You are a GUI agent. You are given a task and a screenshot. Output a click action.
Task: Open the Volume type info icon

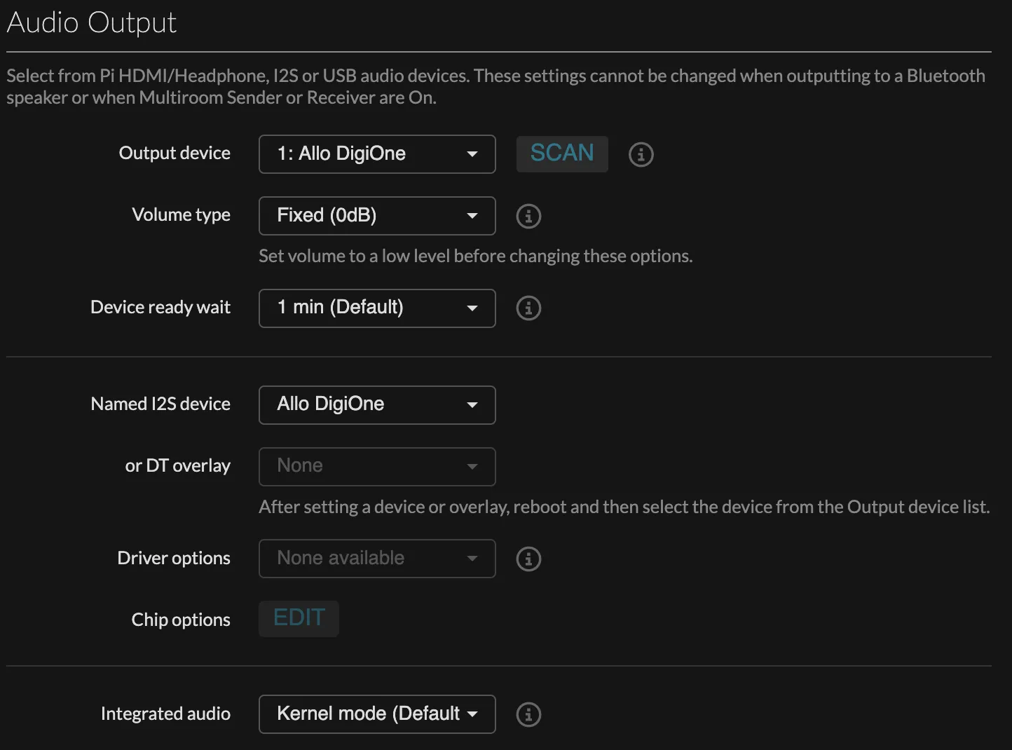[x=528, y=216]
